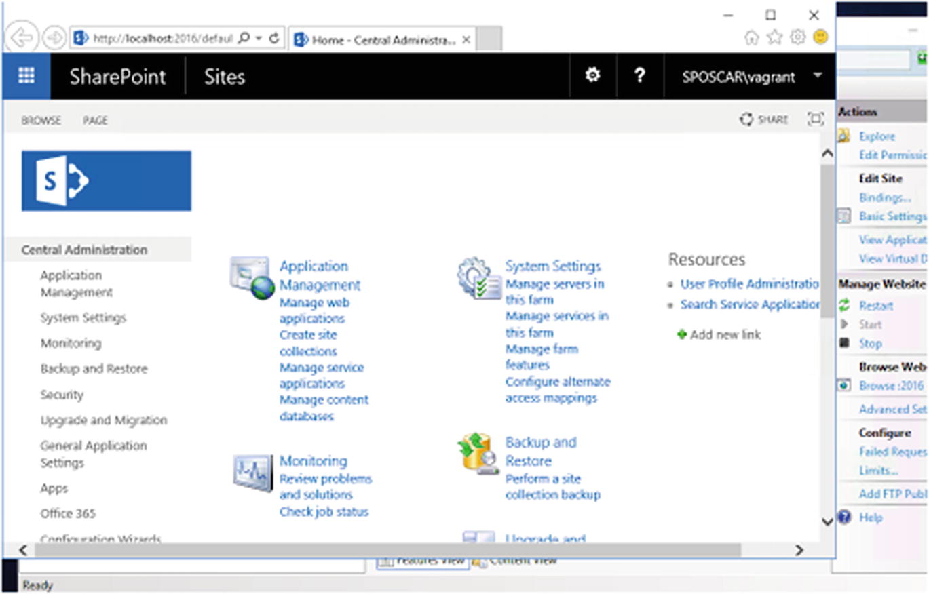929x594 pixels.
Task: Click the vertical scrollbar up arrow
Action: tap(827, 154)
